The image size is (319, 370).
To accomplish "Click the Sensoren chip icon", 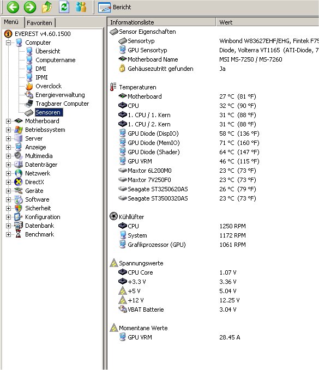I will tap(29, 113).
